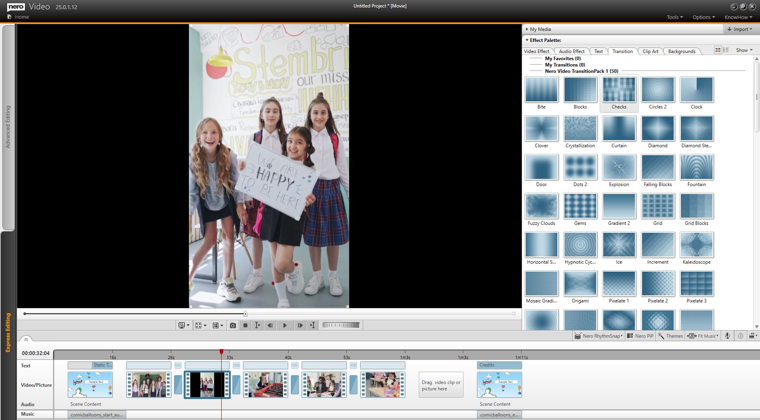Click the timecode 00:00:32:04 field

[x=36, y=353]
